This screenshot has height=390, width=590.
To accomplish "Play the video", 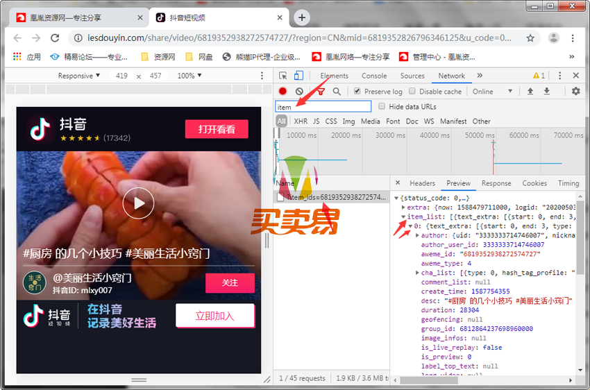I will pos(138,203).
